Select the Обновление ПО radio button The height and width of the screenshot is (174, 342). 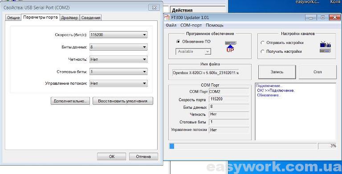coord(178,42)
